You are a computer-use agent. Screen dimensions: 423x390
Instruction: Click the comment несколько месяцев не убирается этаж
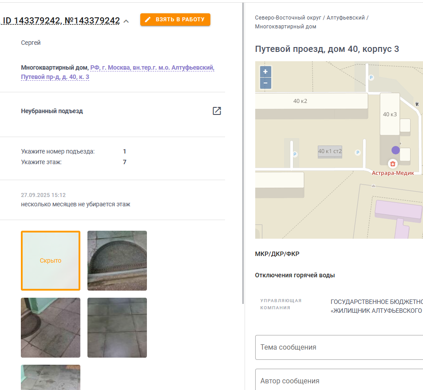tap(75, 205)
